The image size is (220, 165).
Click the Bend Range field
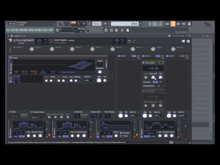(108, 116)
